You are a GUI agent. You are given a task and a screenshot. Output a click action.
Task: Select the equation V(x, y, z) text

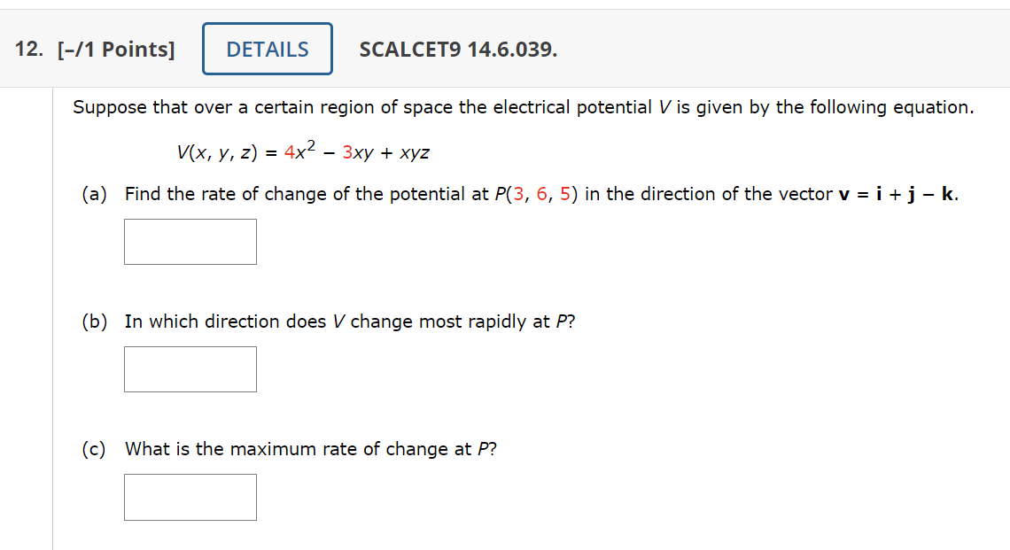point(218,151)
